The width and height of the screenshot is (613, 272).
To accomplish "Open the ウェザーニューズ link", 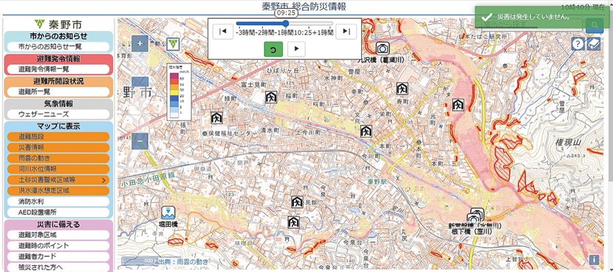I will pos(58,114).
